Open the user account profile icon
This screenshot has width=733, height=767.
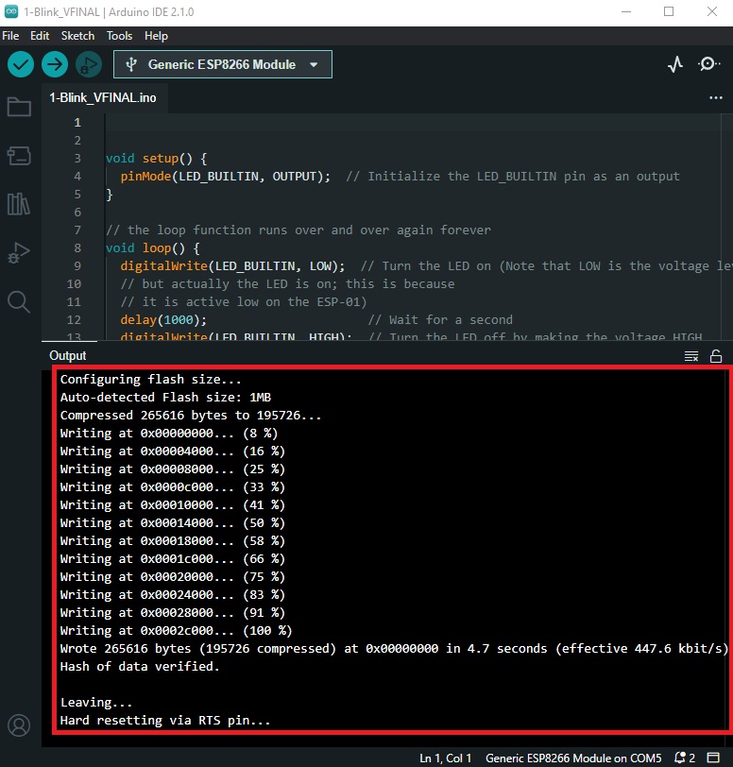point(19,725)
